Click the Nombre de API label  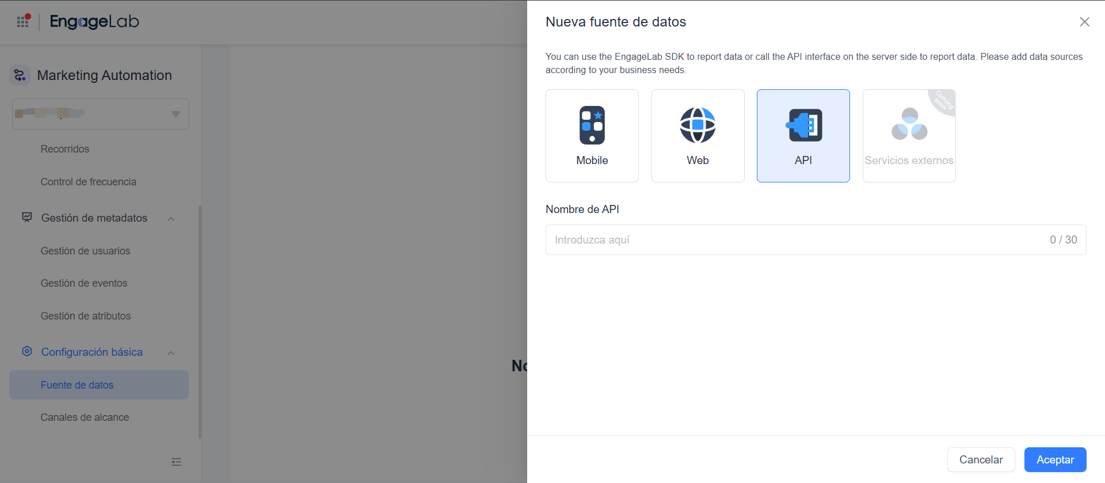pyautogui.click(x=582, y=210)
